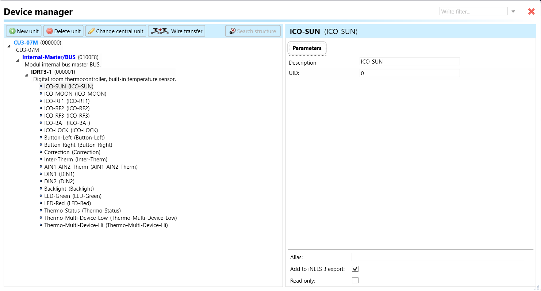Select the Thermo-Status tree item
Screen dimensions: 541x291
point(82,211)
